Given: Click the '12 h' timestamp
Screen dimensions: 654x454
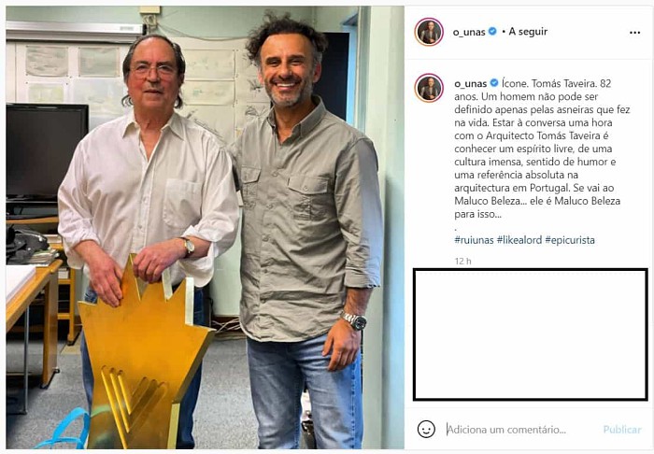Looking at the screenshot, I should (x=463, y=262).
